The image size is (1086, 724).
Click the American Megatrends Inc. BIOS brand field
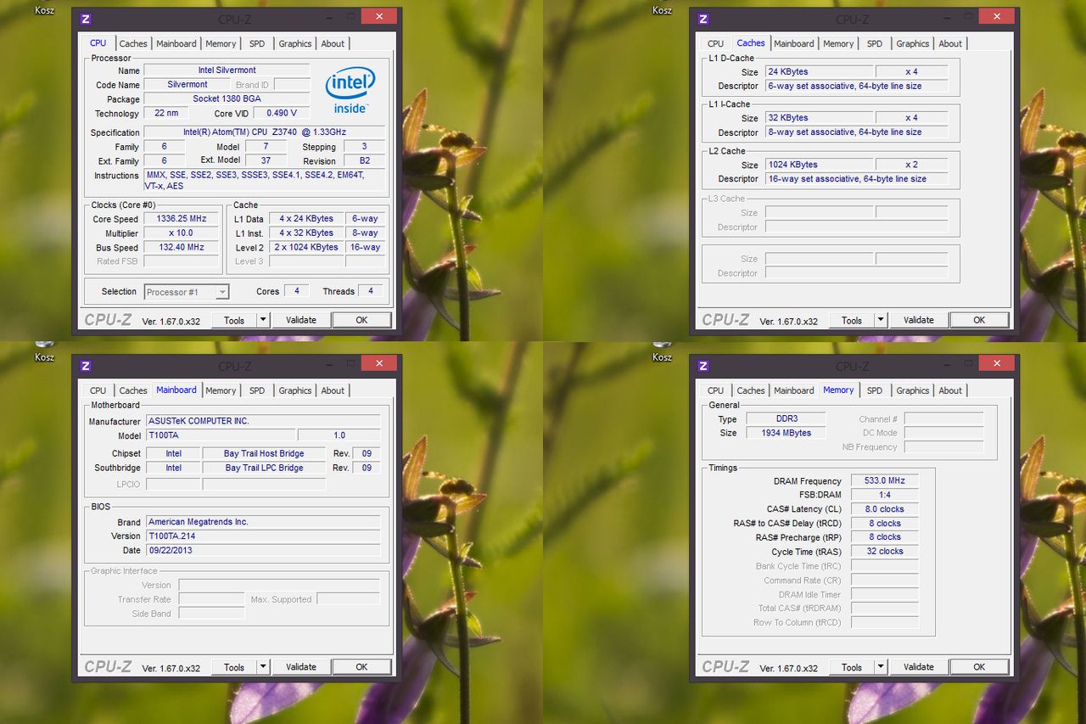(263, 522)
